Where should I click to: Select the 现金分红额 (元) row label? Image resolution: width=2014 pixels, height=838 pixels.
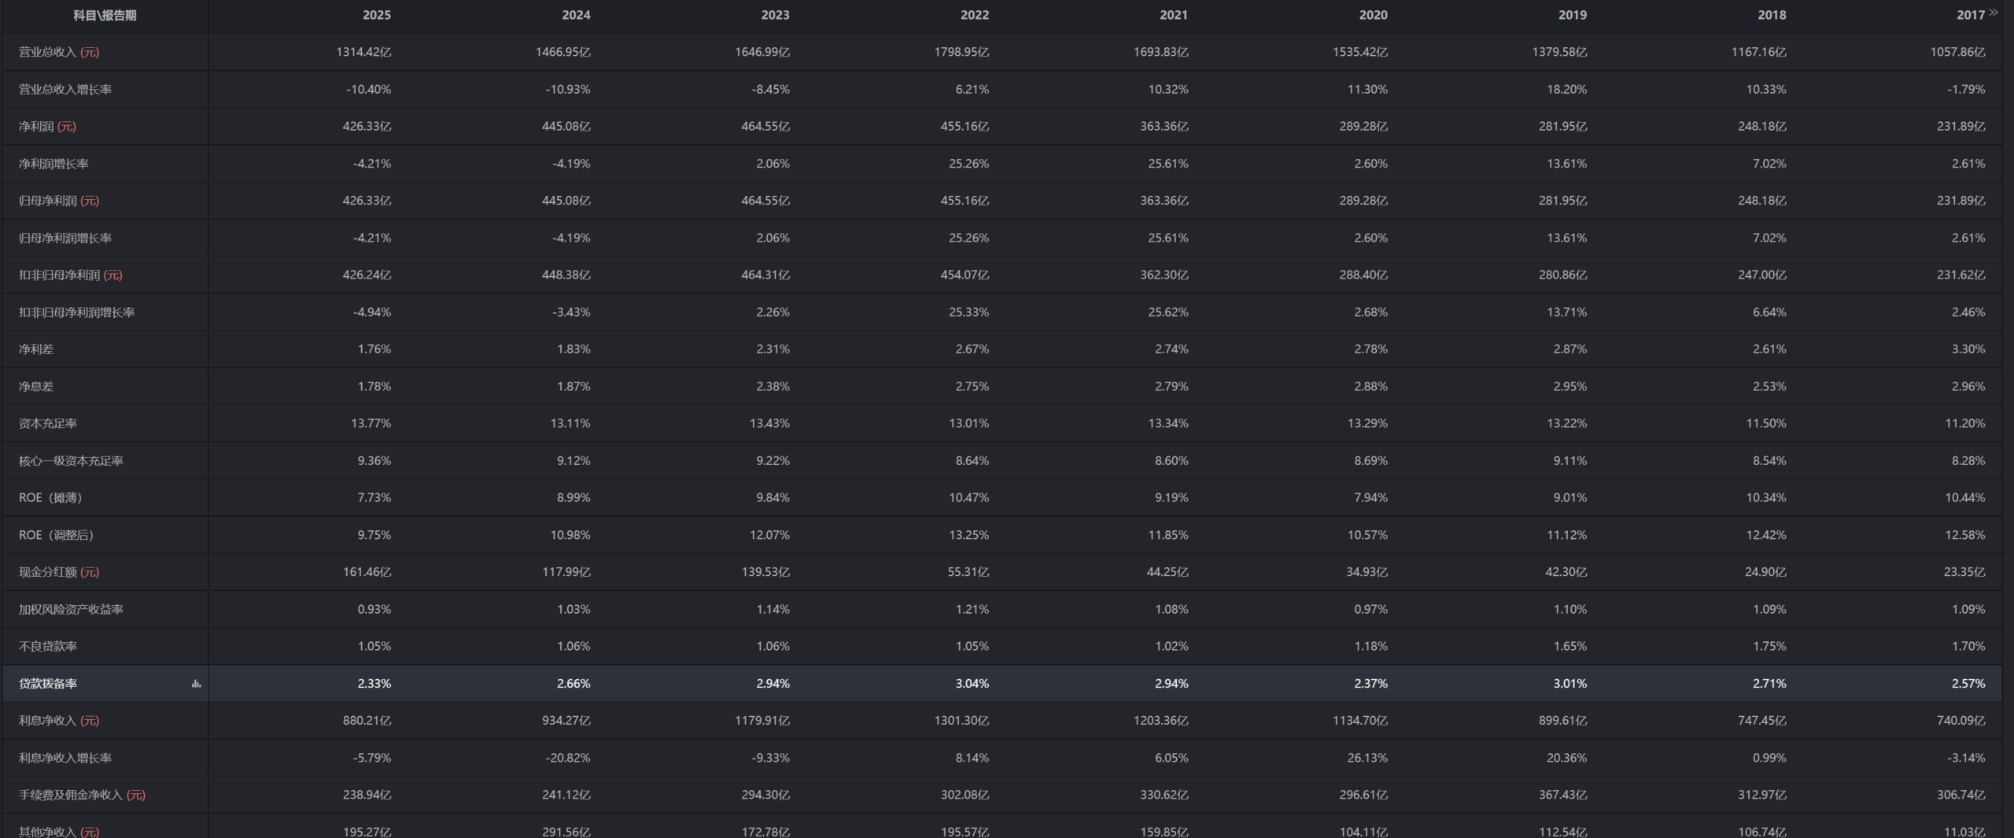click(59, 572)
